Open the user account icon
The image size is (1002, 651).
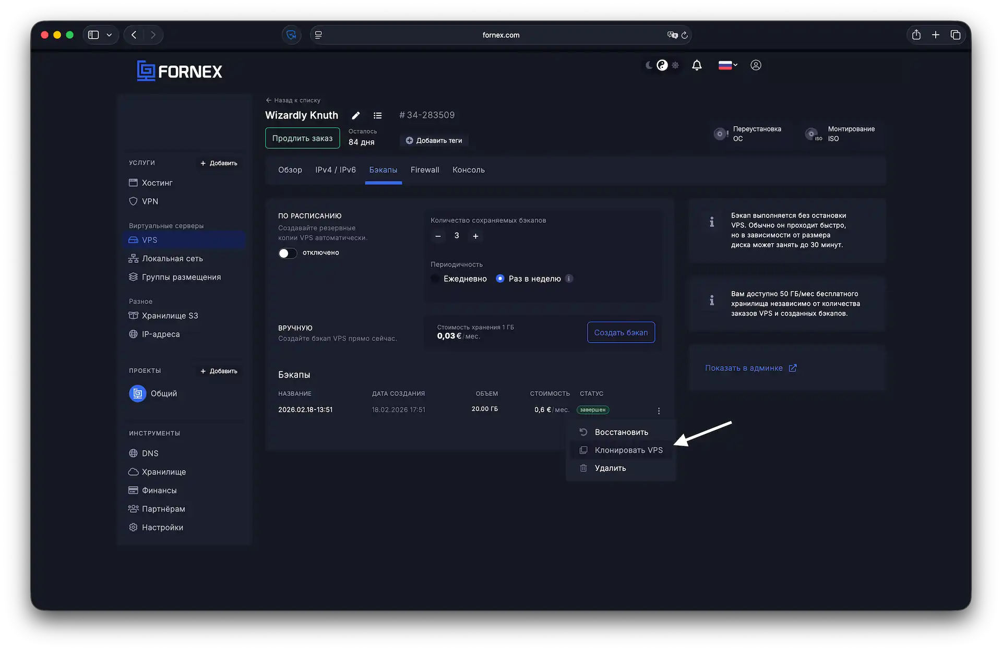[x=756, y=65]
